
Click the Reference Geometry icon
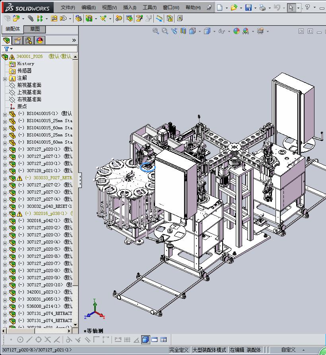(103, 18)
